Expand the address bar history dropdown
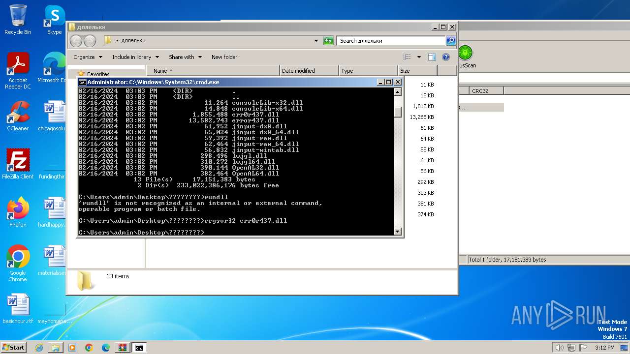The width and height of the screenshot is (630, 354). 316,41
